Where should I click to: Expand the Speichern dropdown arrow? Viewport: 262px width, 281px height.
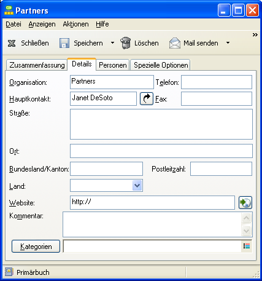click(112, 43)
